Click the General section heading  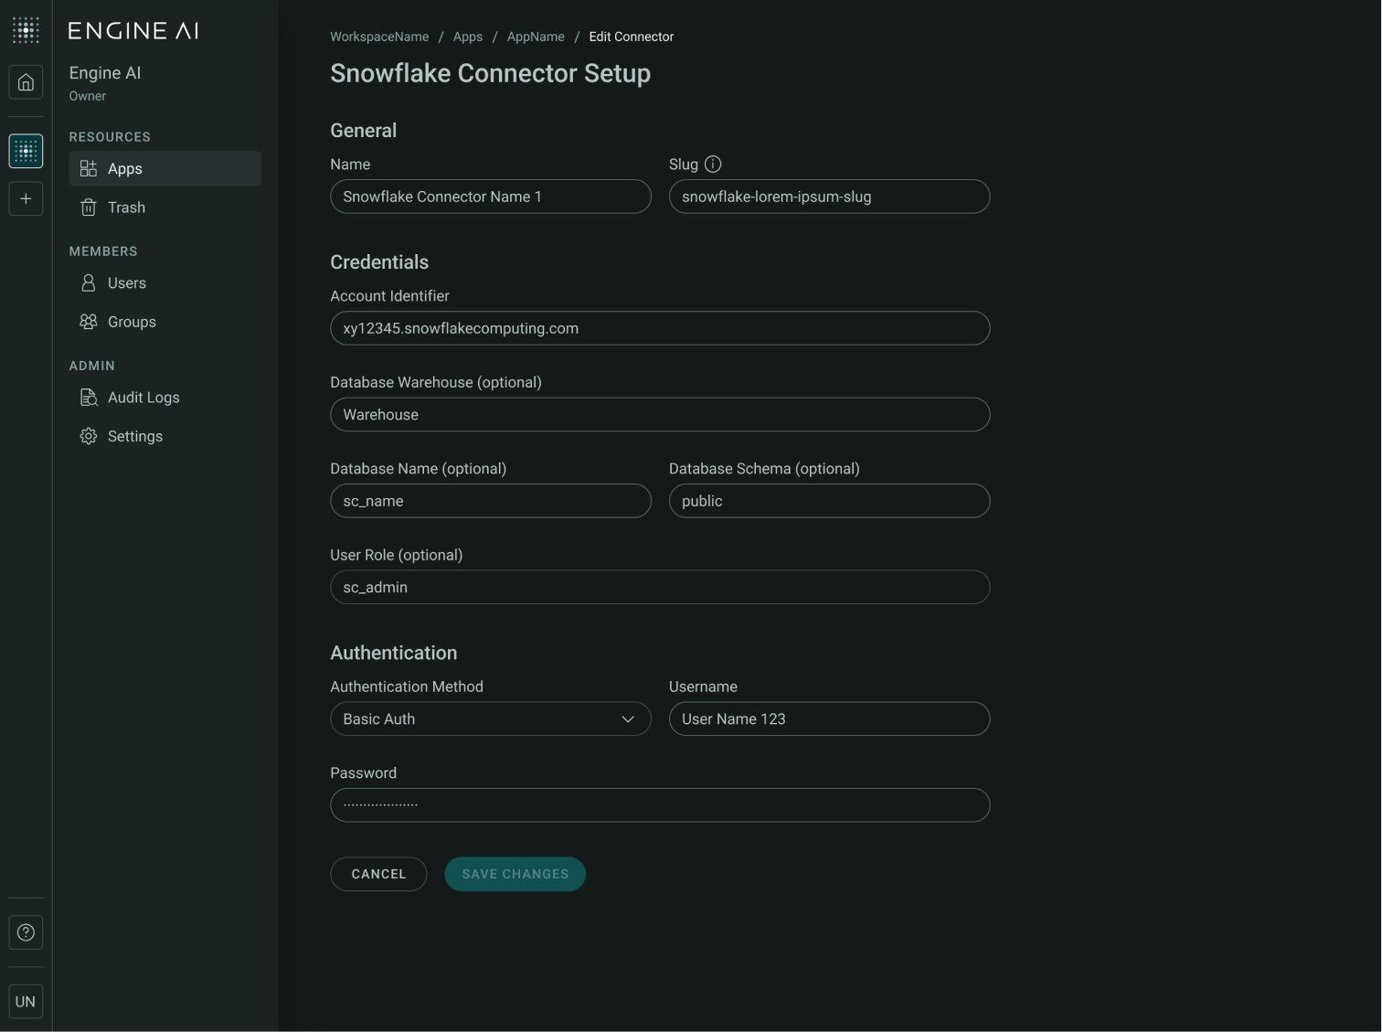[x=364, y=131]
